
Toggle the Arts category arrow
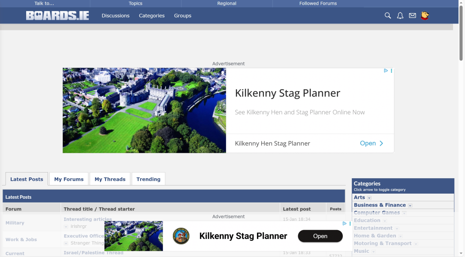369,198
